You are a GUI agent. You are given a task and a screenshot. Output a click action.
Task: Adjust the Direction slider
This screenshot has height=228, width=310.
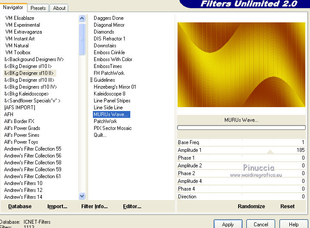pos(241,197)
